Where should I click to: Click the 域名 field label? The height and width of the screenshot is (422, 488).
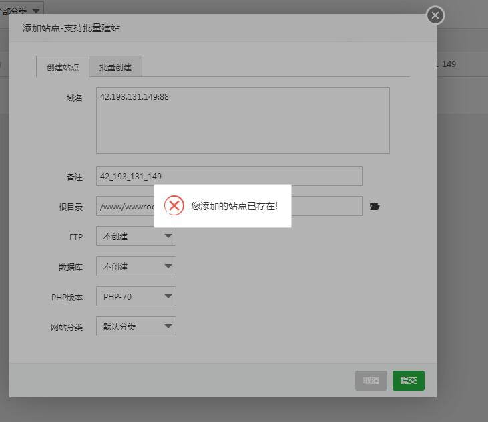tap(74, 98)
